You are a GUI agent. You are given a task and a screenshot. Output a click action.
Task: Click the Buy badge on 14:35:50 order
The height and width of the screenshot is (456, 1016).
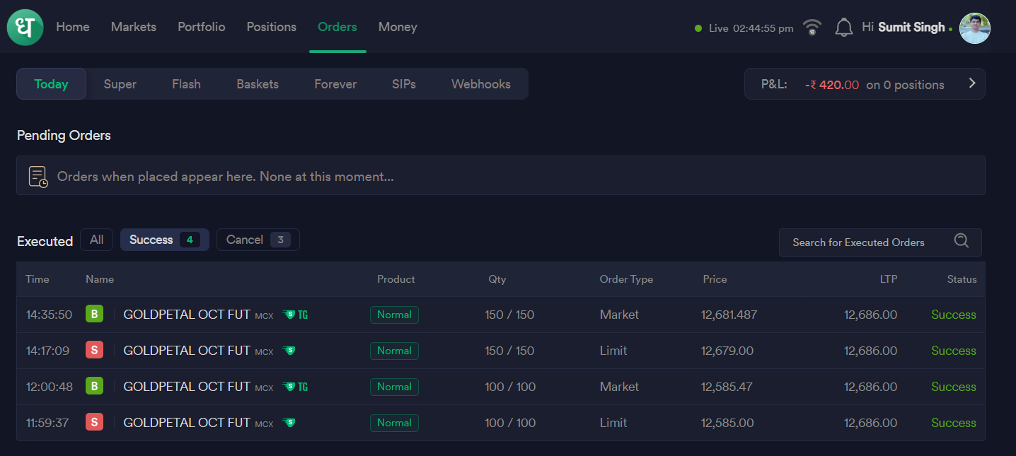point(94,314)
